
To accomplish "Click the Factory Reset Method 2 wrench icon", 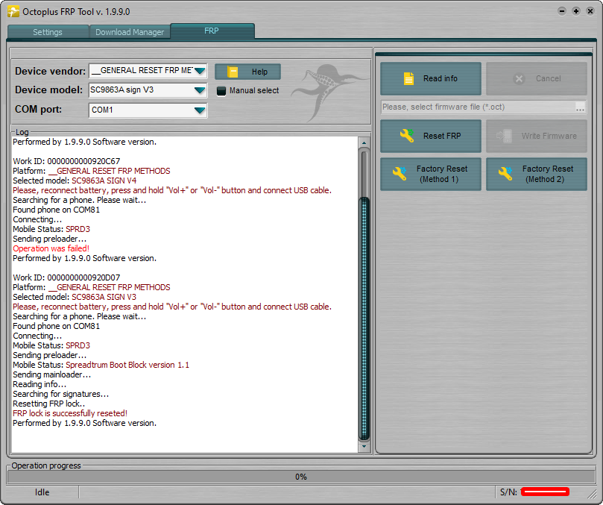I will (505, 174).
